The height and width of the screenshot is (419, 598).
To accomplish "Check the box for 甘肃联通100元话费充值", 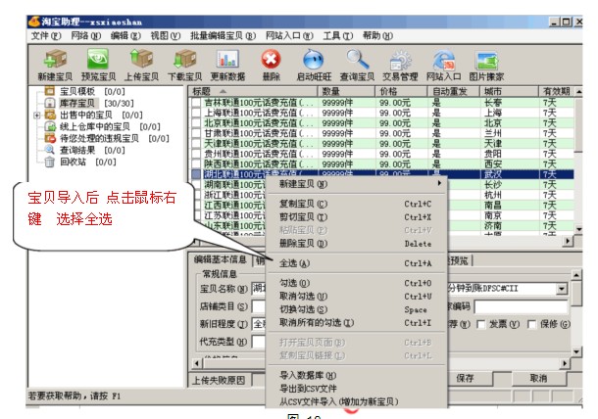I will [x=196, y=133].
